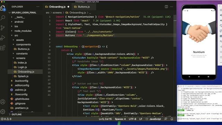Click emulator volume up button

pyautogui.click(x=221, y=15)
